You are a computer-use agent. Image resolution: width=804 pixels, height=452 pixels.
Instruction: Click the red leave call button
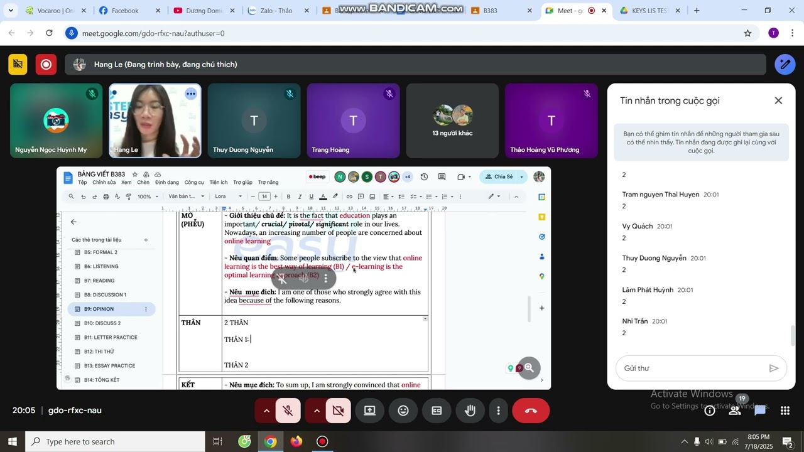pos(531,411)
